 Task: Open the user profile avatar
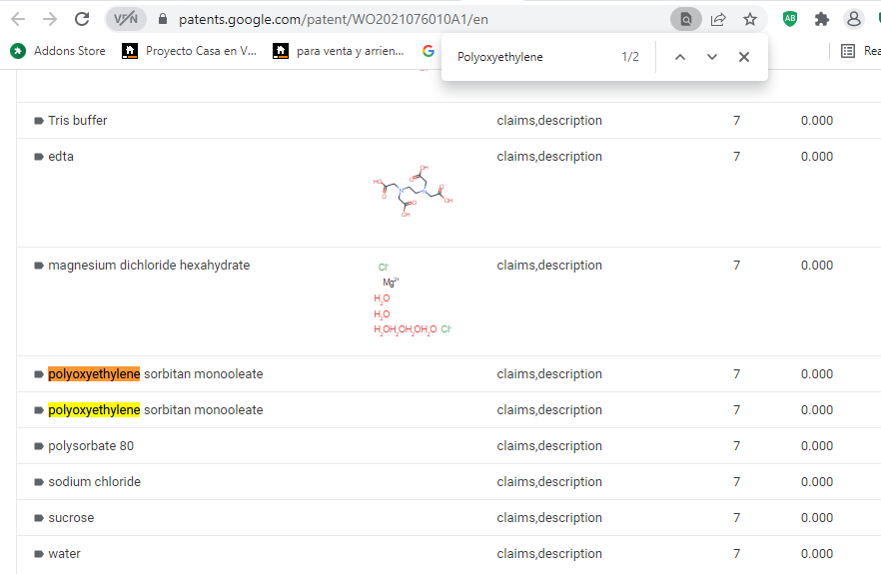click(x=853, y=19)
